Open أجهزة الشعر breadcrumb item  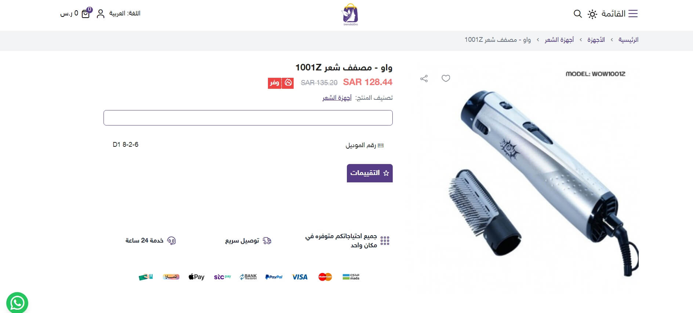click(559, 40)
